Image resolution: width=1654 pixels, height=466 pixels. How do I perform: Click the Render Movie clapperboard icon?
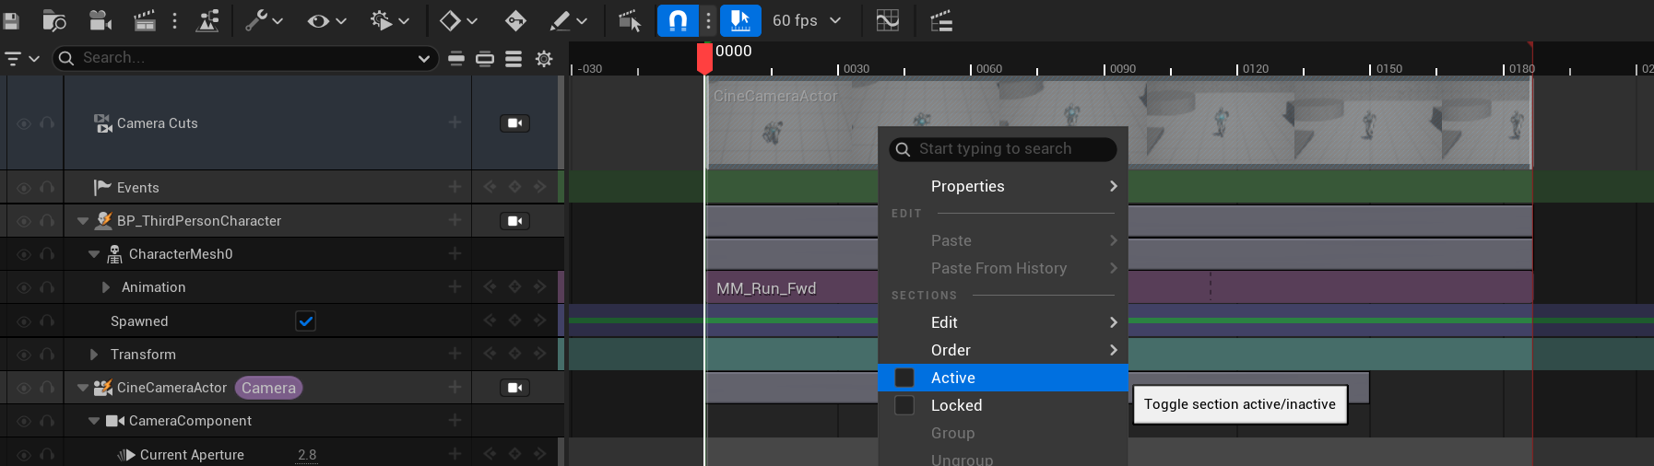144,20
